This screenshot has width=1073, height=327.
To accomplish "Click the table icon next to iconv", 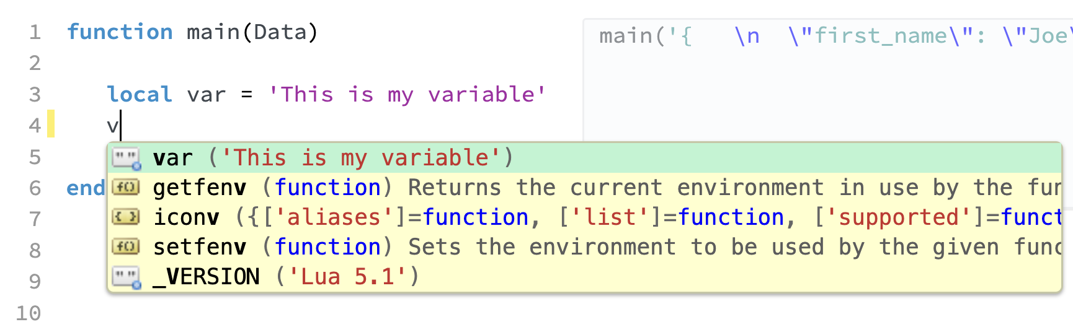I will coord(126,217).
